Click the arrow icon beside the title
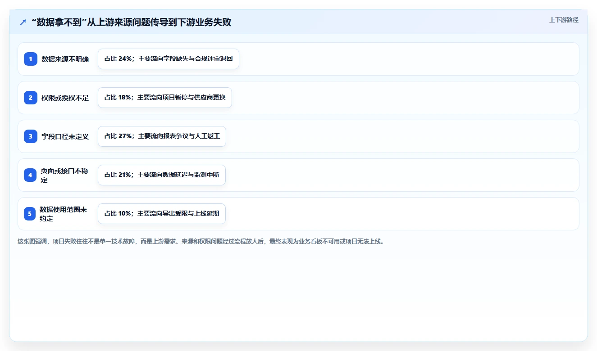Image resolution: width=597 pixels, height=351 pixels. (x=23, y=22)
